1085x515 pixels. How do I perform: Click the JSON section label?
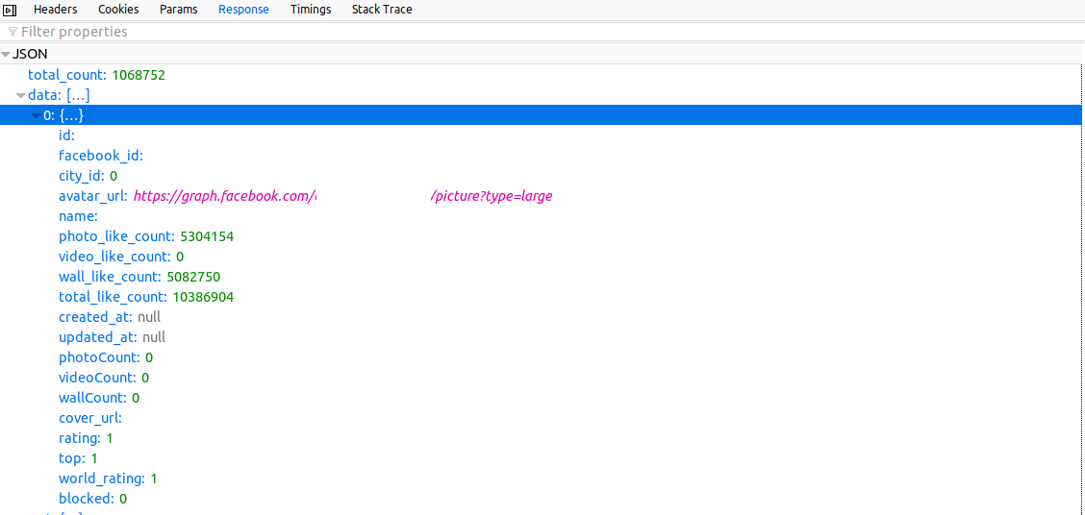pyautogui.click(x=30, y=54)
